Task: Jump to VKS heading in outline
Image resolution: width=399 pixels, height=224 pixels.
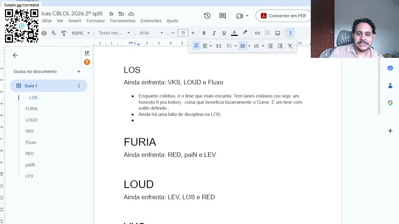Action: pyautogui.click(x=30, y=131)
